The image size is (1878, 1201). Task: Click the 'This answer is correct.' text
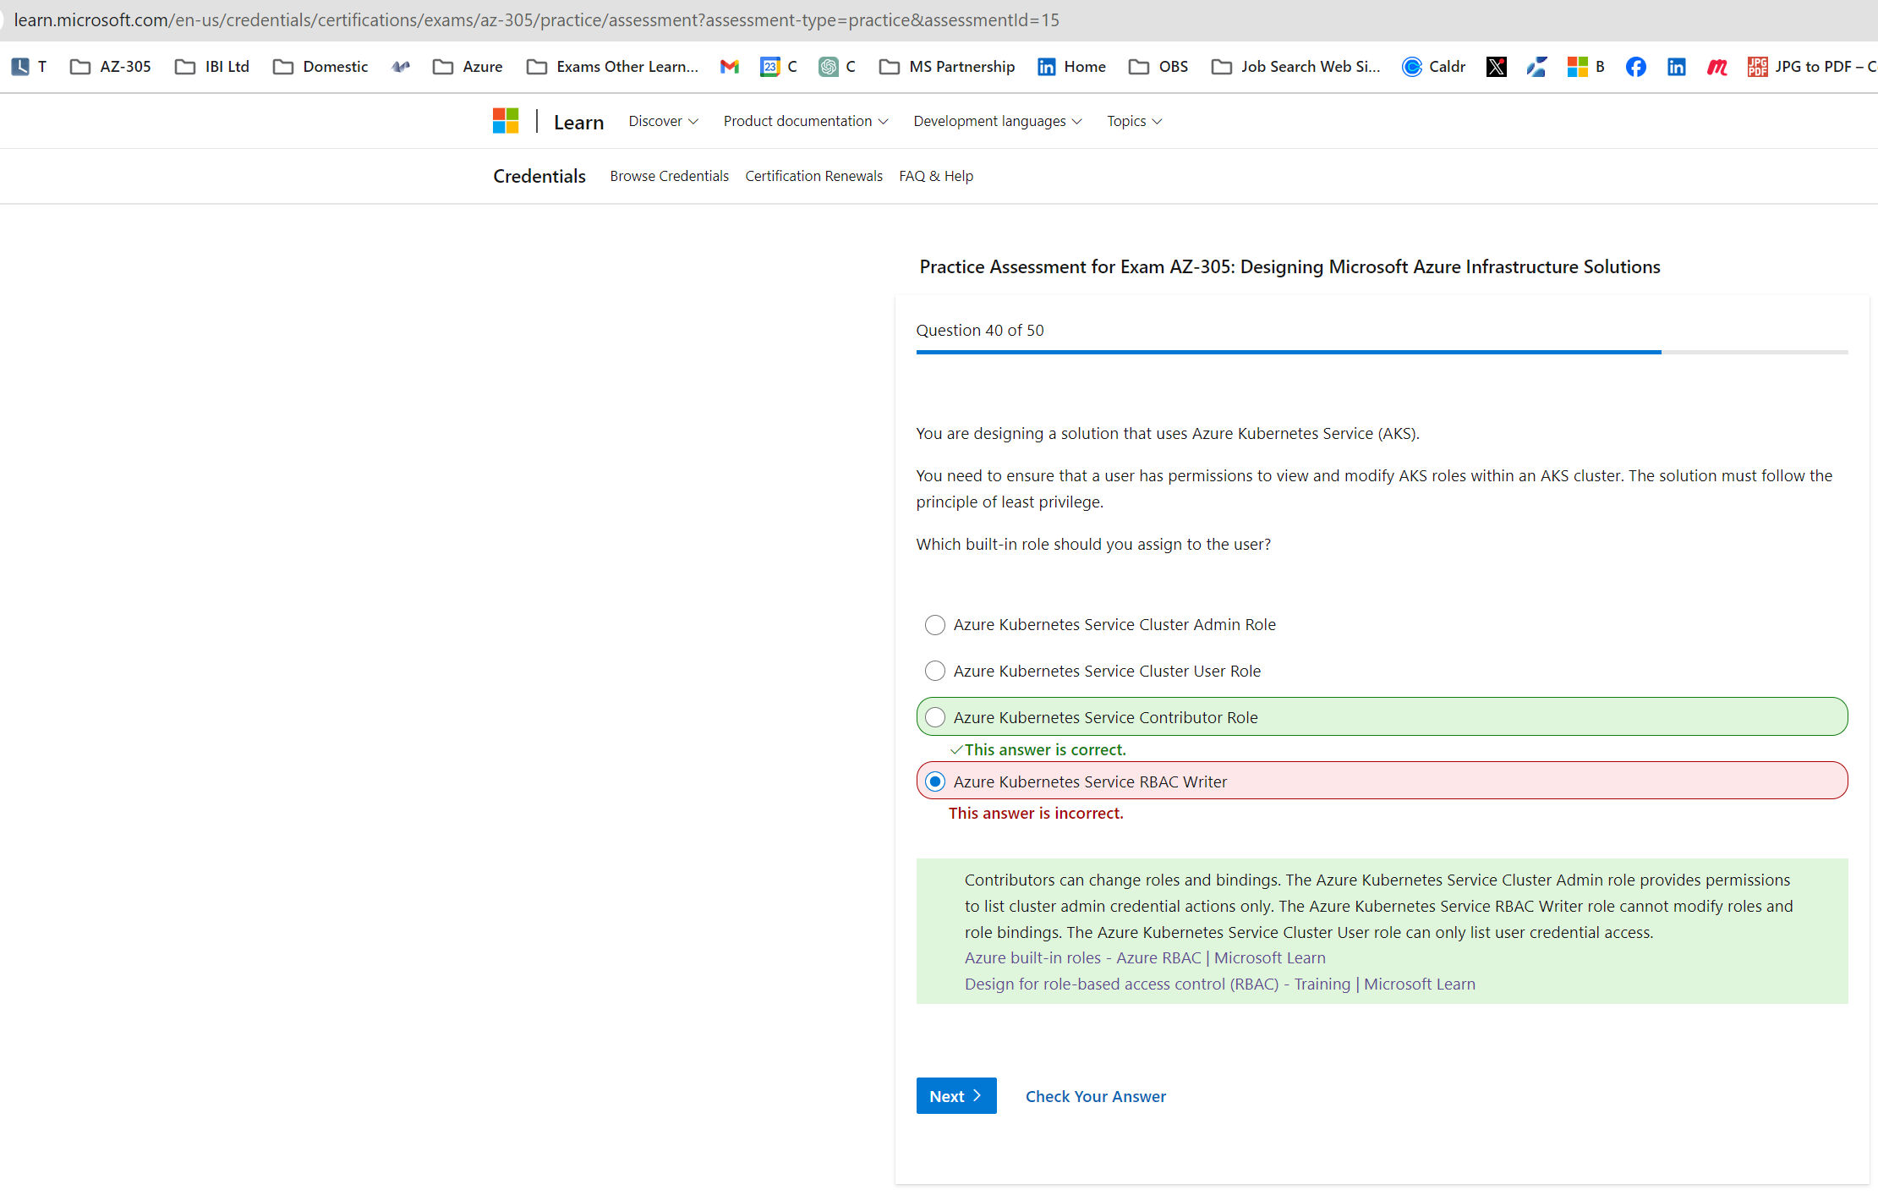[1045, 749]
